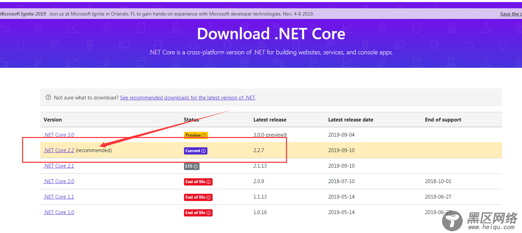
Task: Click the Status column header
Action: point(191,120)
